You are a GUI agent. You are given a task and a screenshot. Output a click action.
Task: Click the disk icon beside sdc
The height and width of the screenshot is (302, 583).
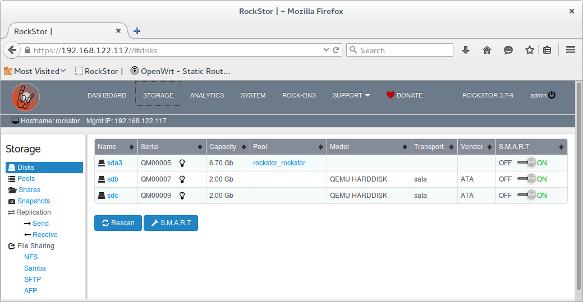(x=102, y=196)
